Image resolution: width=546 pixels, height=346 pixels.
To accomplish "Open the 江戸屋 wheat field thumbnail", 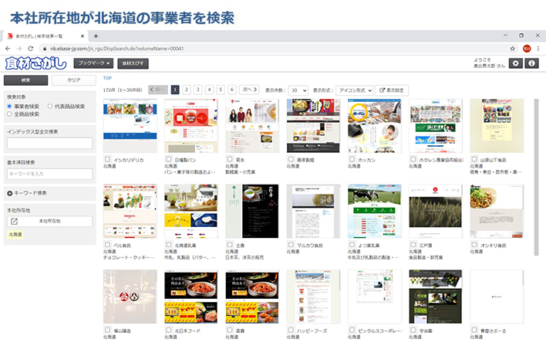I will [x=436, y=211].
